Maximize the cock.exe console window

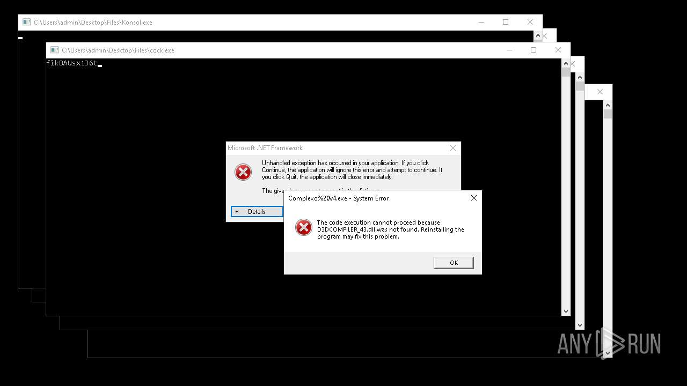coord(533,50)
